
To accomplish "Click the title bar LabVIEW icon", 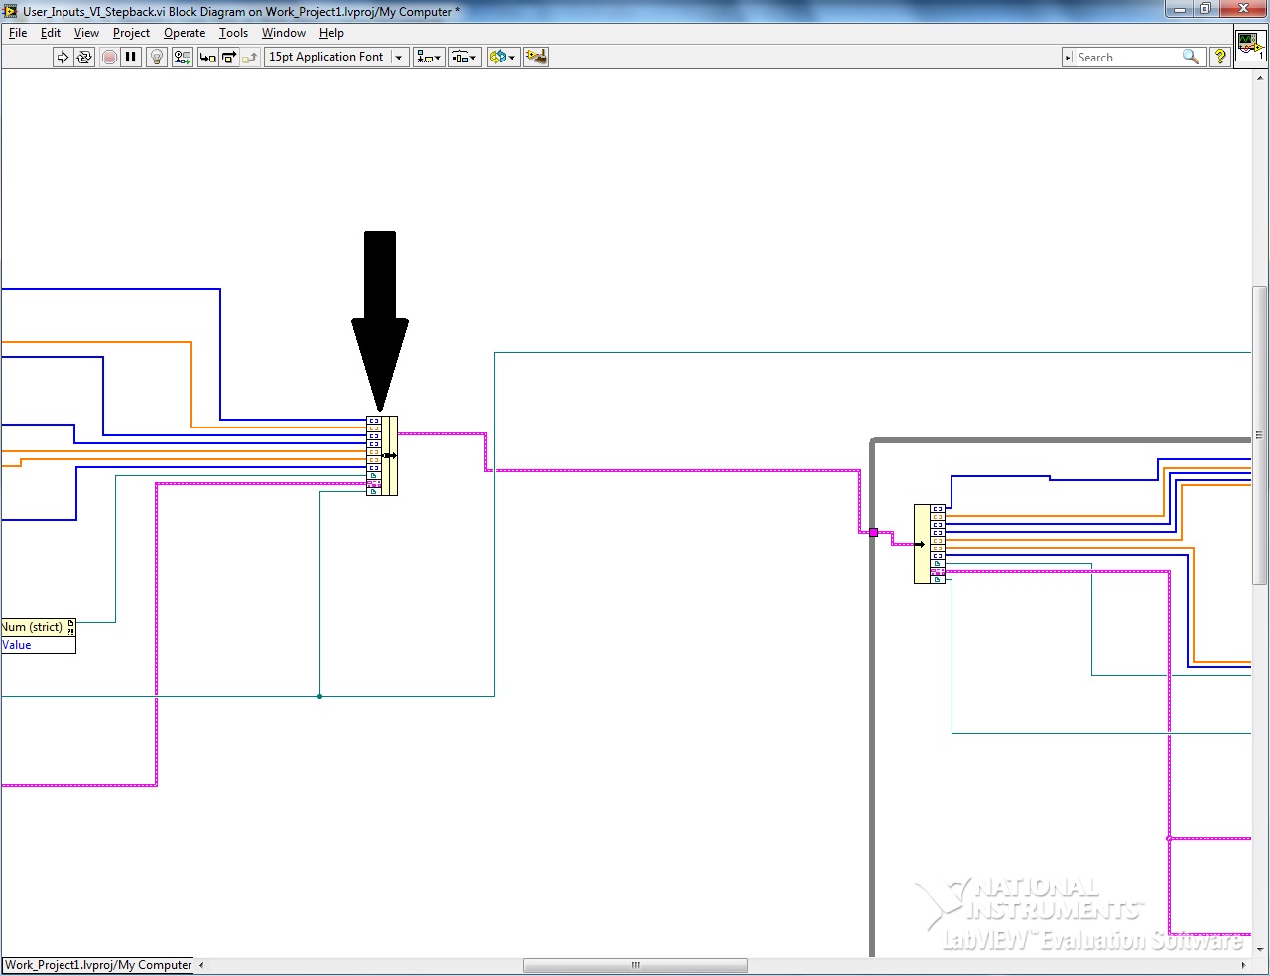I will click(x=11, y=11).
